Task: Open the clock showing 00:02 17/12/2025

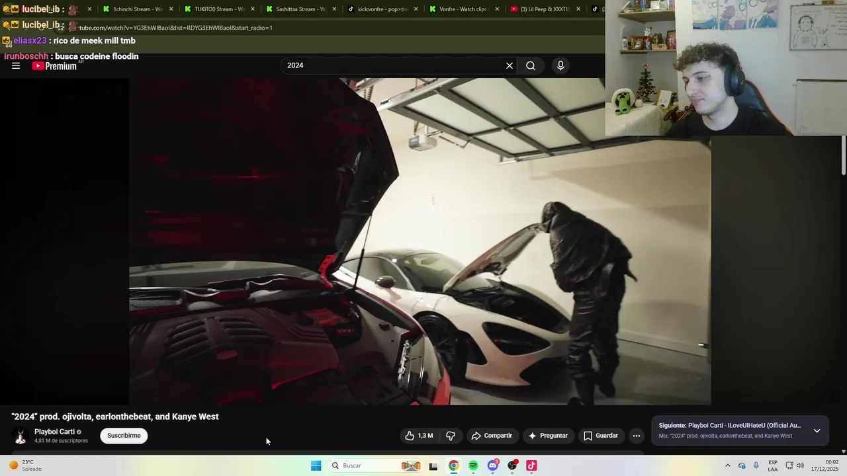Action: (x=825, y=465)
